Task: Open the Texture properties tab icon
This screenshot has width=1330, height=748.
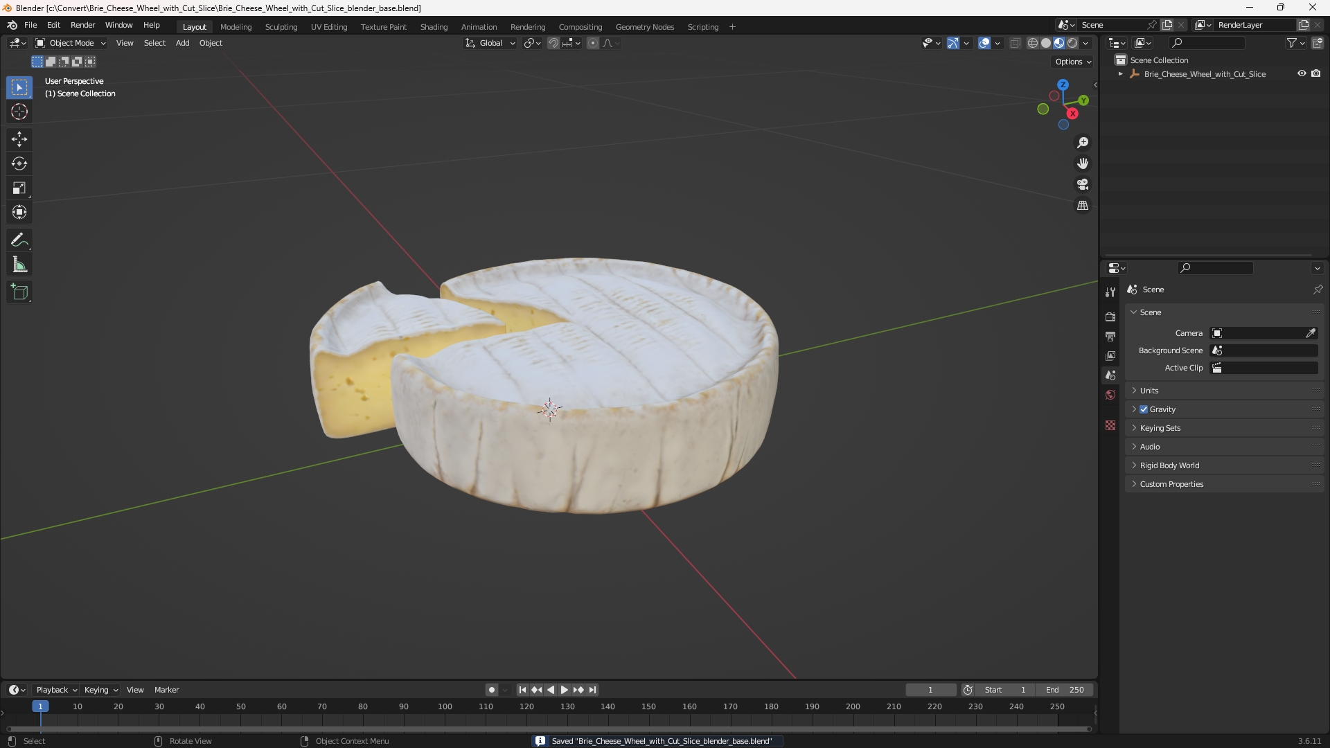Action: click(1110, 425)
